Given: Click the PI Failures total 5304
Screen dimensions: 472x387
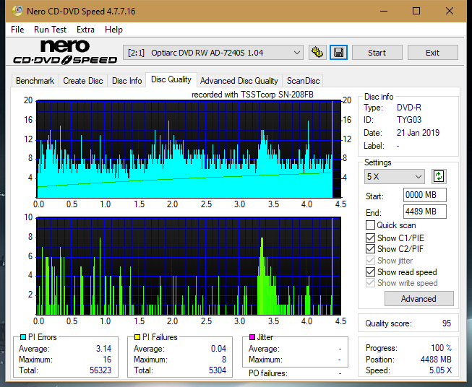Looking at the screenshot, I should pyautogui.click(x=218, y=370).
